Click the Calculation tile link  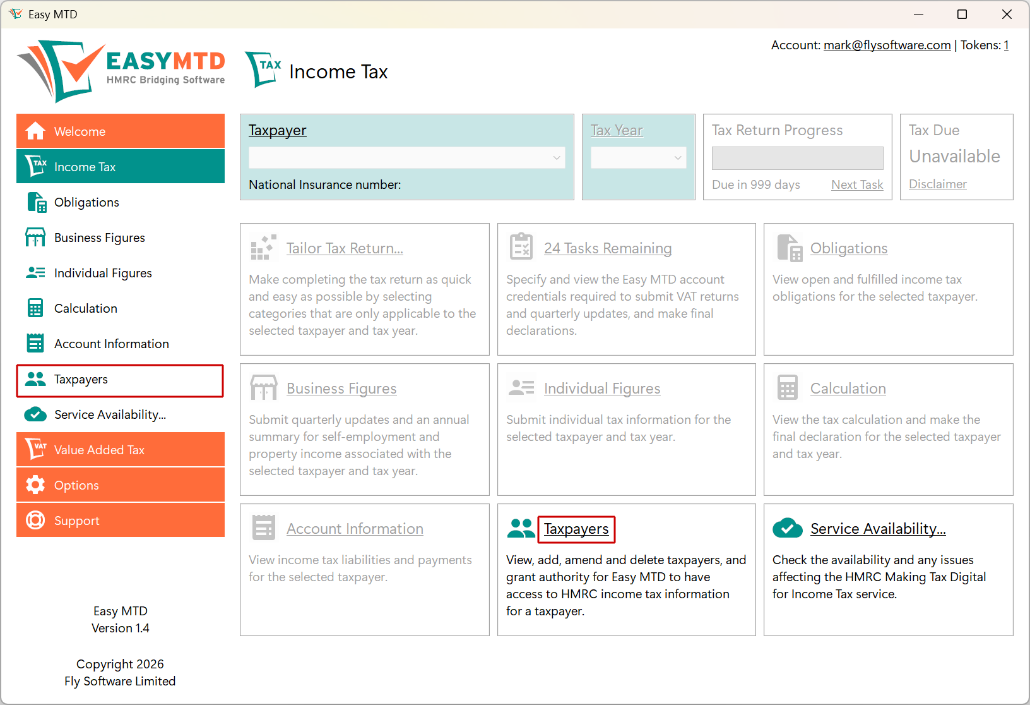(x=848, y=389)
